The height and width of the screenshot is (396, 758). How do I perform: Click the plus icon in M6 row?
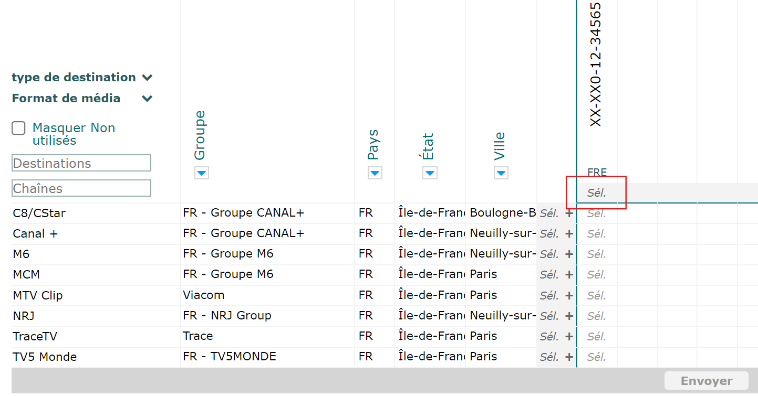[569, 254]
